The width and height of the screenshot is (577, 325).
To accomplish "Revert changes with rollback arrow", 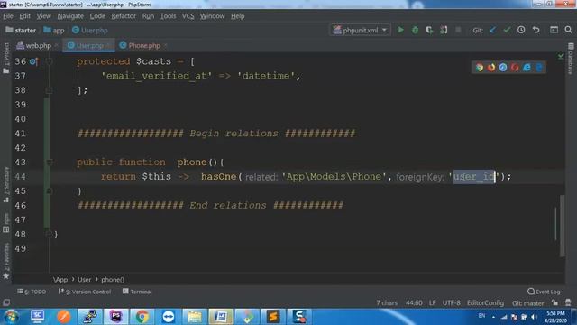I will coord(536,30).
